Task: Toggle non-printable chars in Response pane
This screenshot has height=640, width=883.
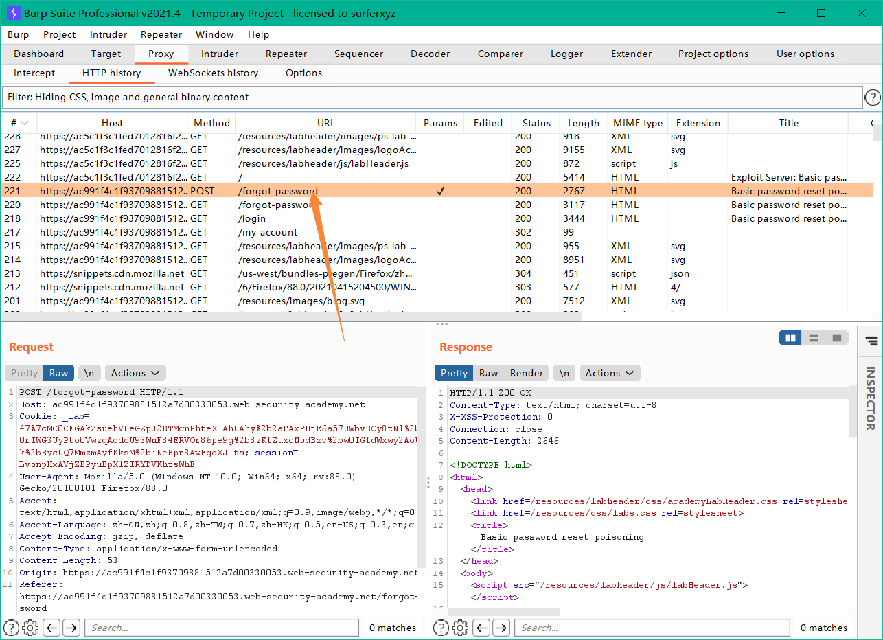Action: 564,373
